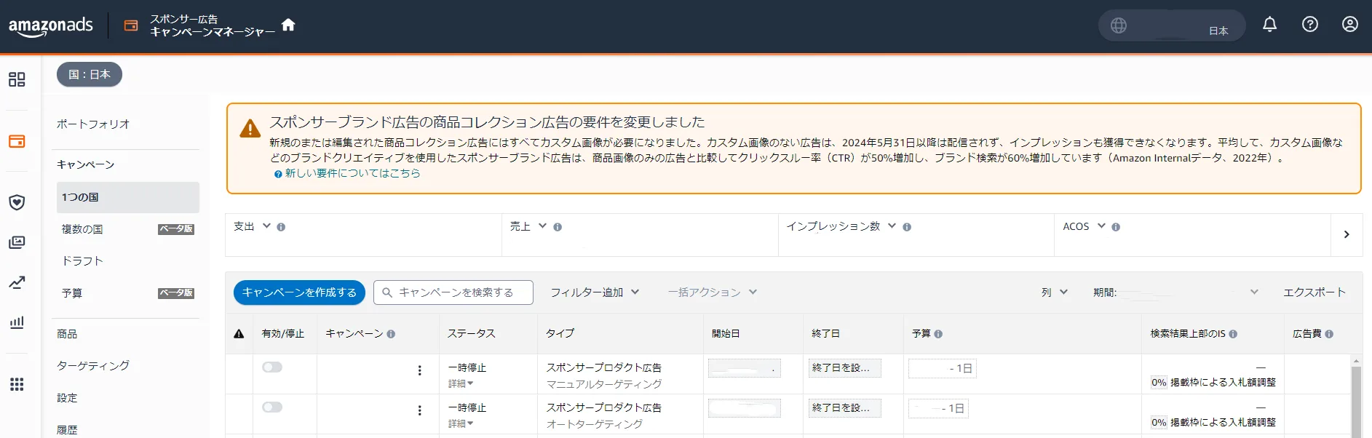Click the shield icon in left sidebar

coord(17,202)
